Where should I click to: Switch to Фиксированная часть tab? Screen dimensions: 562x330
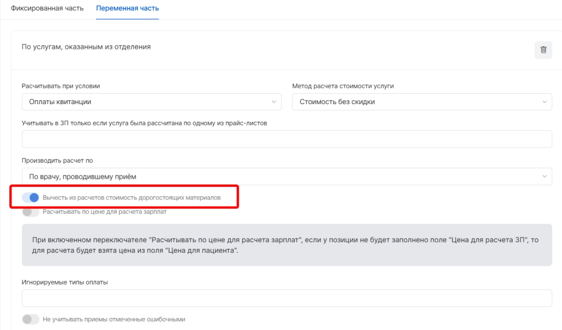click(47, 9)
